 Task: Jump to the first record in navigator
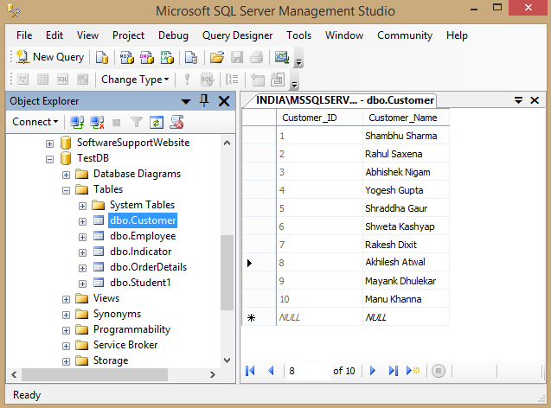click(x=251, y=371)
